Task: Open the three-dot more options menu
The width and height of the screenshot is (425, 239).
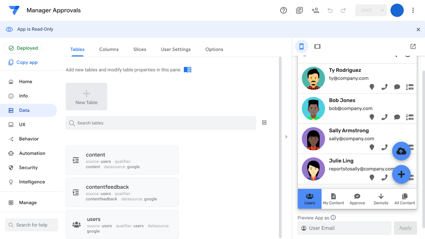Action: 413,10
